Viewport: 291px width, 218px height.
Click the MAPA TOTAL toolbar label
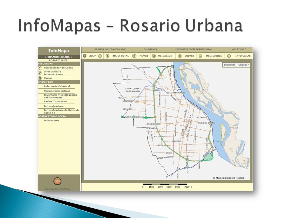click(121, 56)
